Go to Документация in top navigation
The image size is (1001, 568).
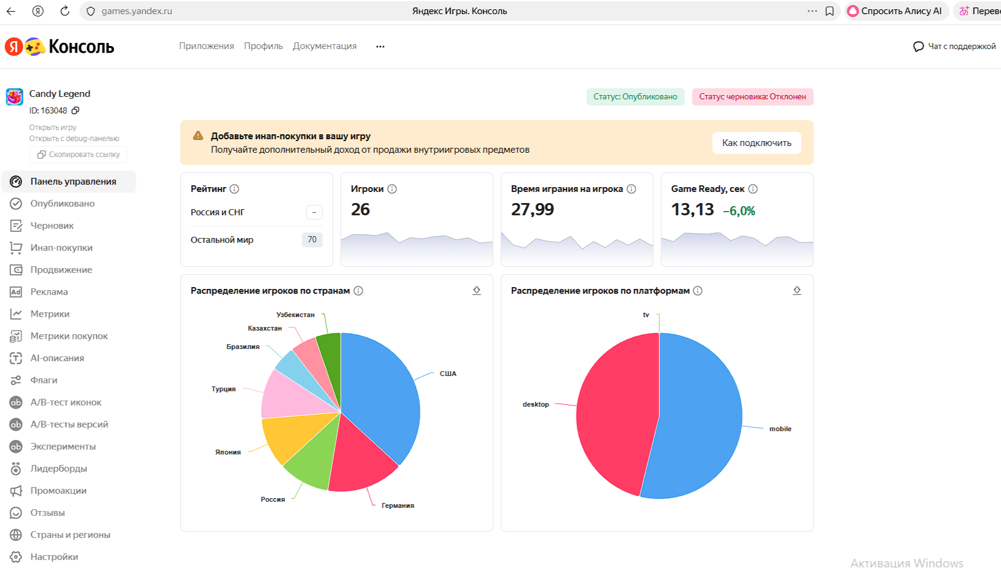coord(325,46)
